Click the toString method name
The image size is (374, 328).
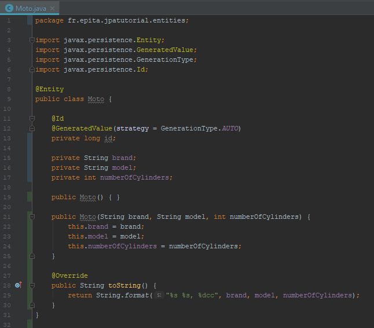pos(124,285)
